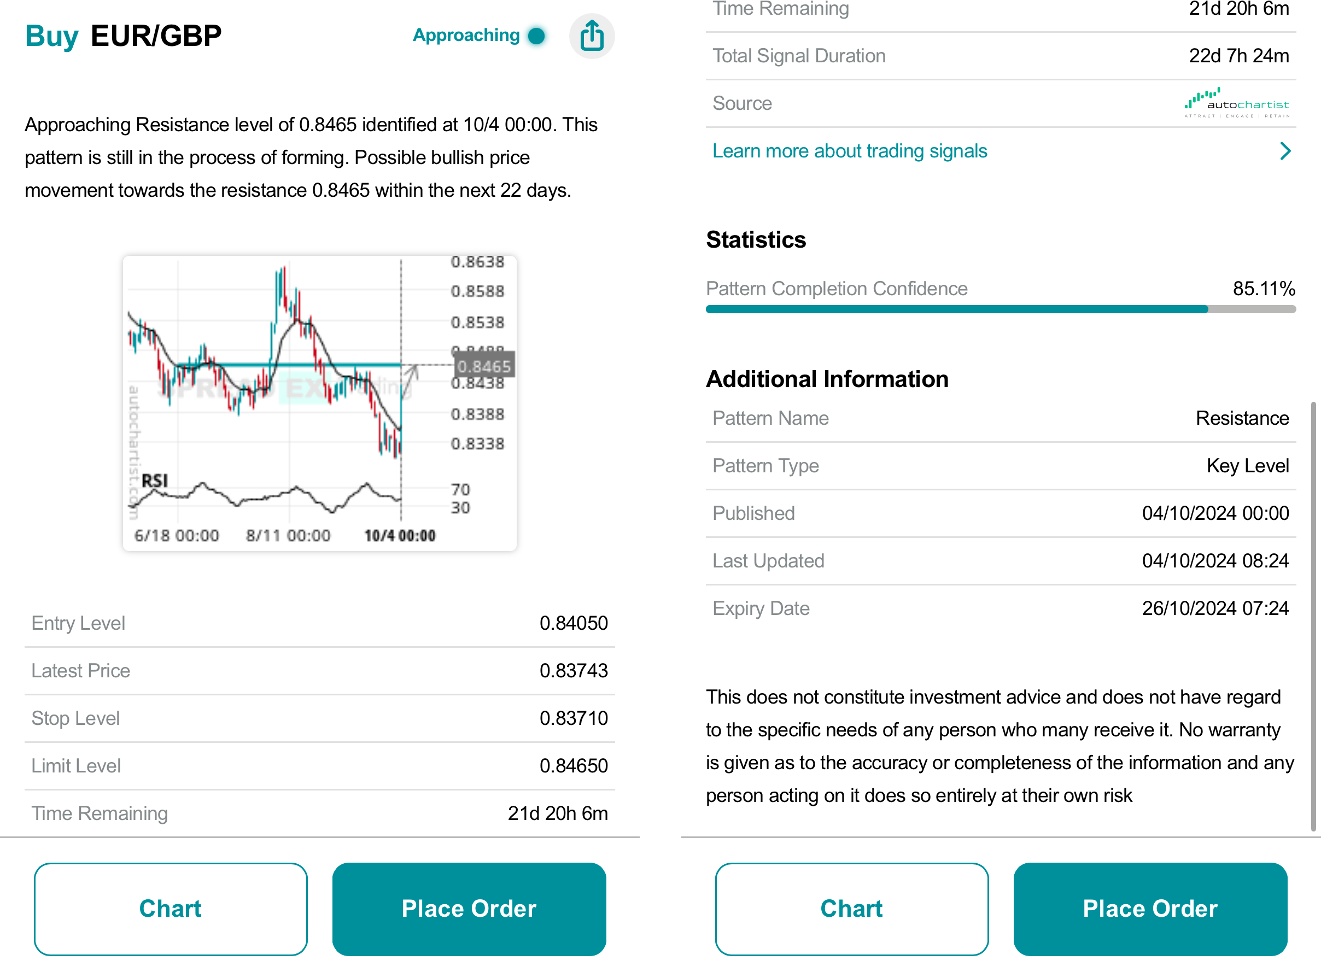1321x978 pixels.
Task: Select the Latest Price row
Action: (320, 670)
